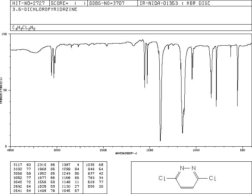The height and width of the screenshot is (194, 252).
Task: Click the IR-NIDA-01353 KBR DISC label
Action: (x=175, y=3)
